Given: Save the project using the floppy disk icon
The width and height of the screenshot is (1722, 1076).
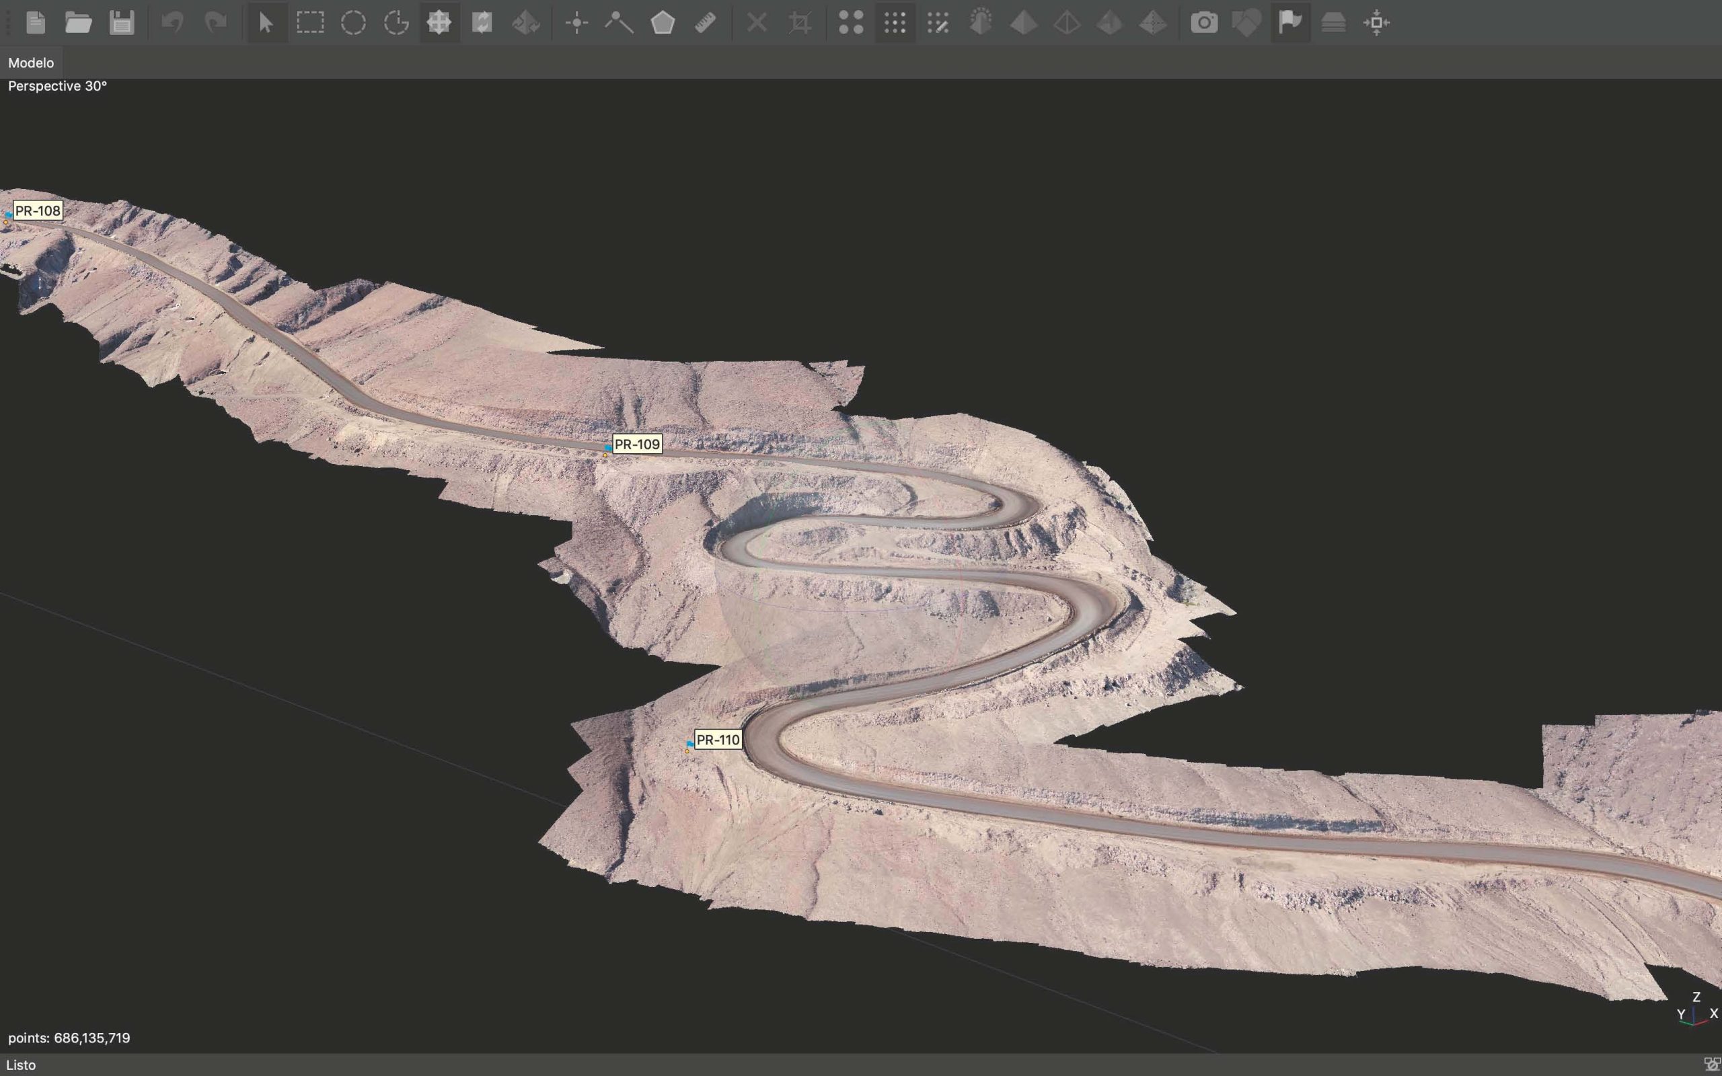Looking at the screenshot, I should [x=122, y=23].
